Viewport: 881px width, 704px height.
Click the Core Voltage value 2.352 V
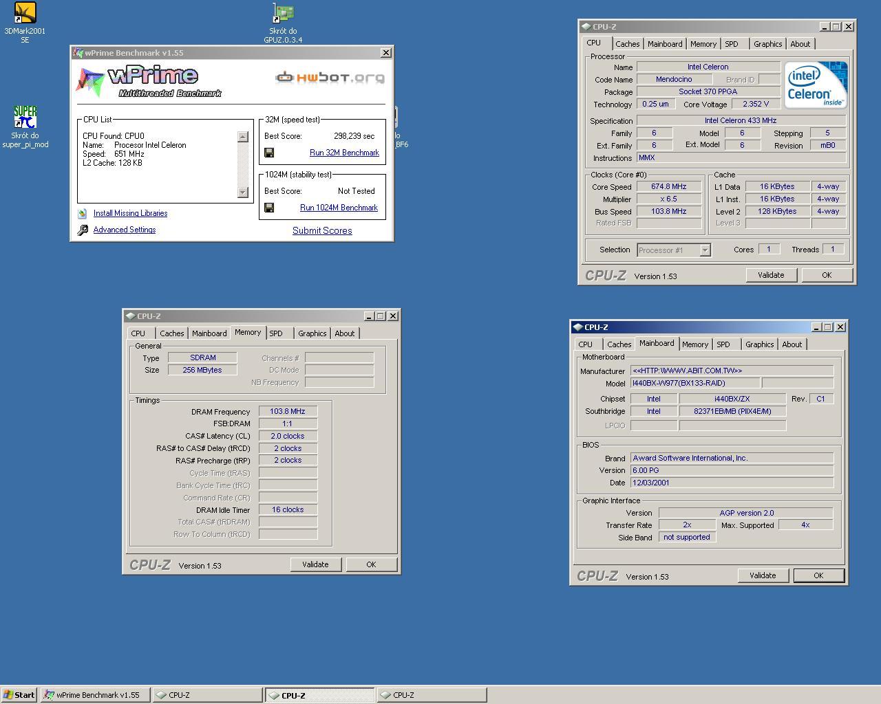[756, 104]
